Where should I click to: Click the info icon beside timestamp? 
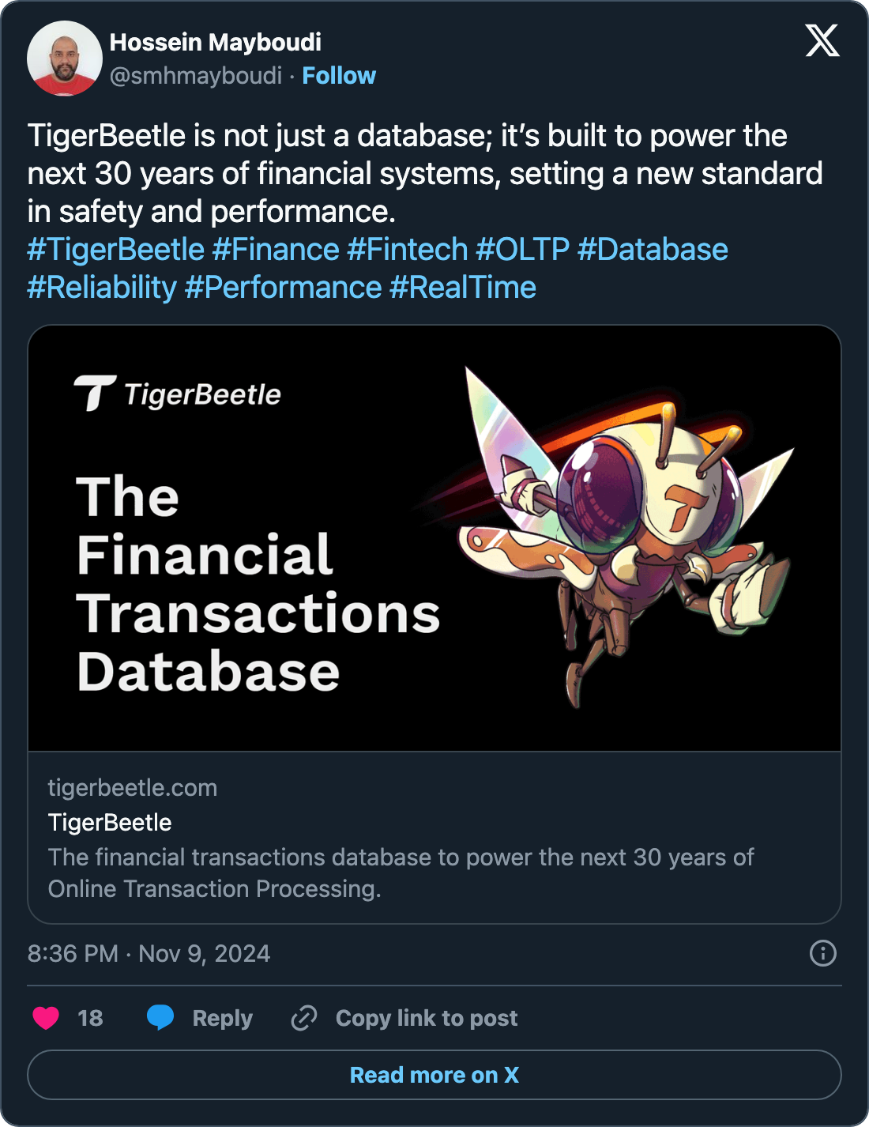(x=822, y=953)
